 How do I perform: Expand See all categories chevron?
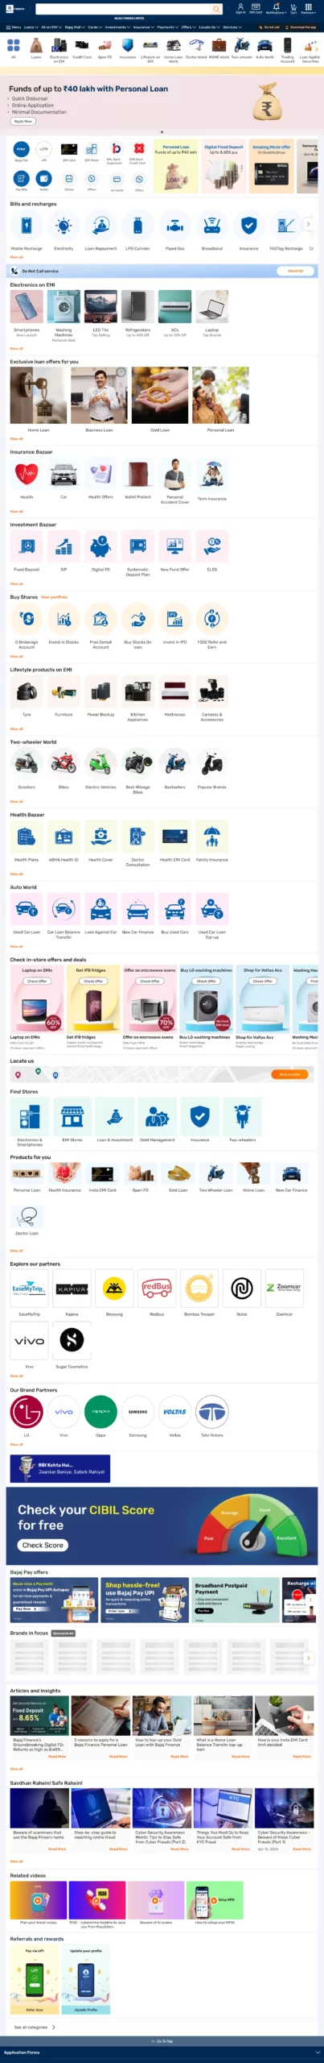[x=53, y=2027]
